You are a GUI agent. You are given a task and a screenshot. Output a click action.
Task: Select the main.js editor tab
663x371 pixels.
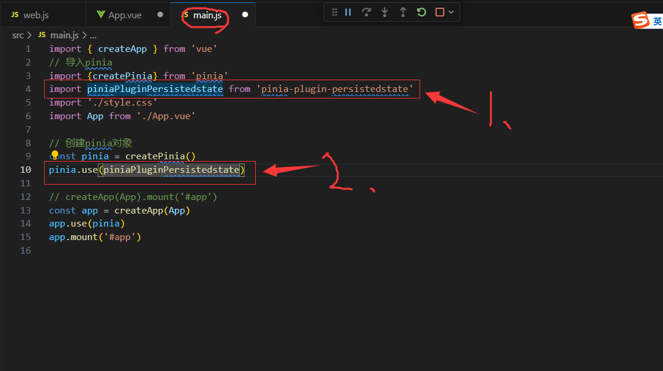[207, 15]
